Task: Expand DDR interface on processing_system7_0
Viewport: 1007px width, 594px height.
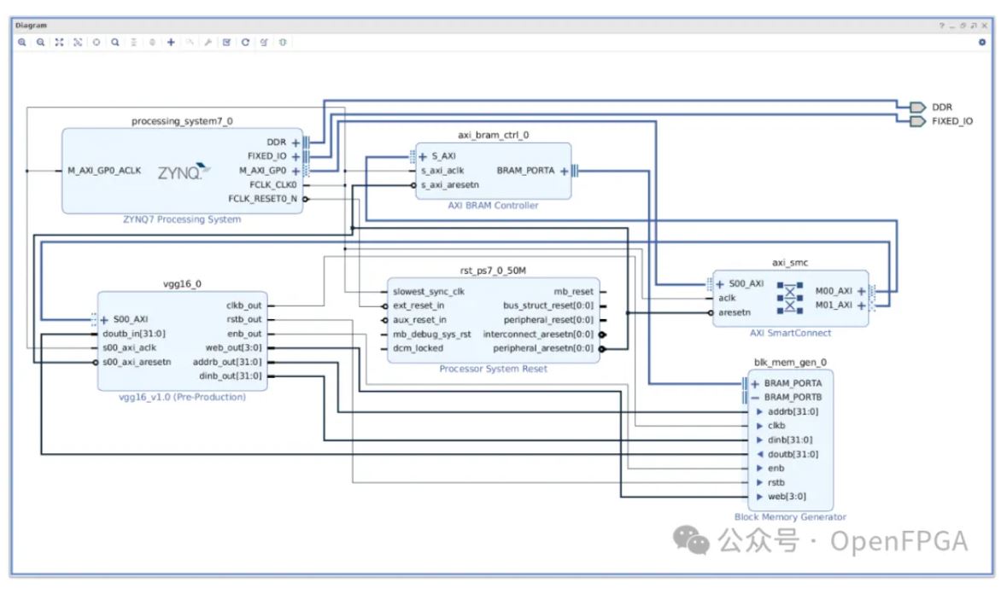Action: coord(296,143)
